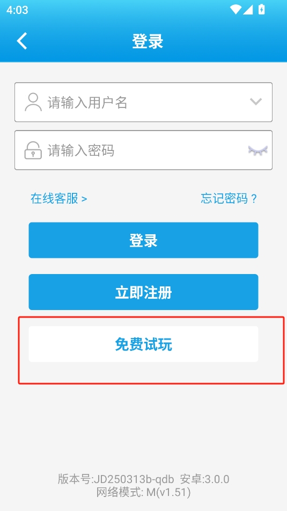Tap the 网络模式 M(v1.51) text

pyautogui.click(x=144, y=492)
